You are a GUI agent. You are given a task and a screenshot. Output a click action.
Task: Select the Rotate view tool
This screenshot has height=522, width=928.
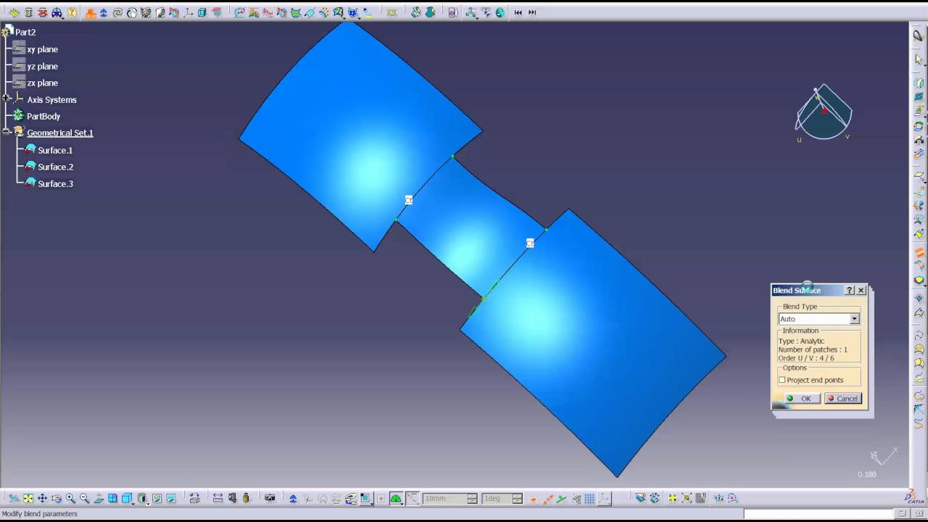[57, 498]
